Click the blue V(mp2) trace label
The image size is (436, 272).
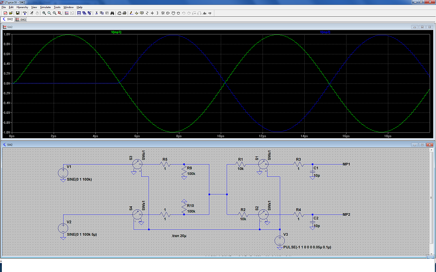(325, 32)
